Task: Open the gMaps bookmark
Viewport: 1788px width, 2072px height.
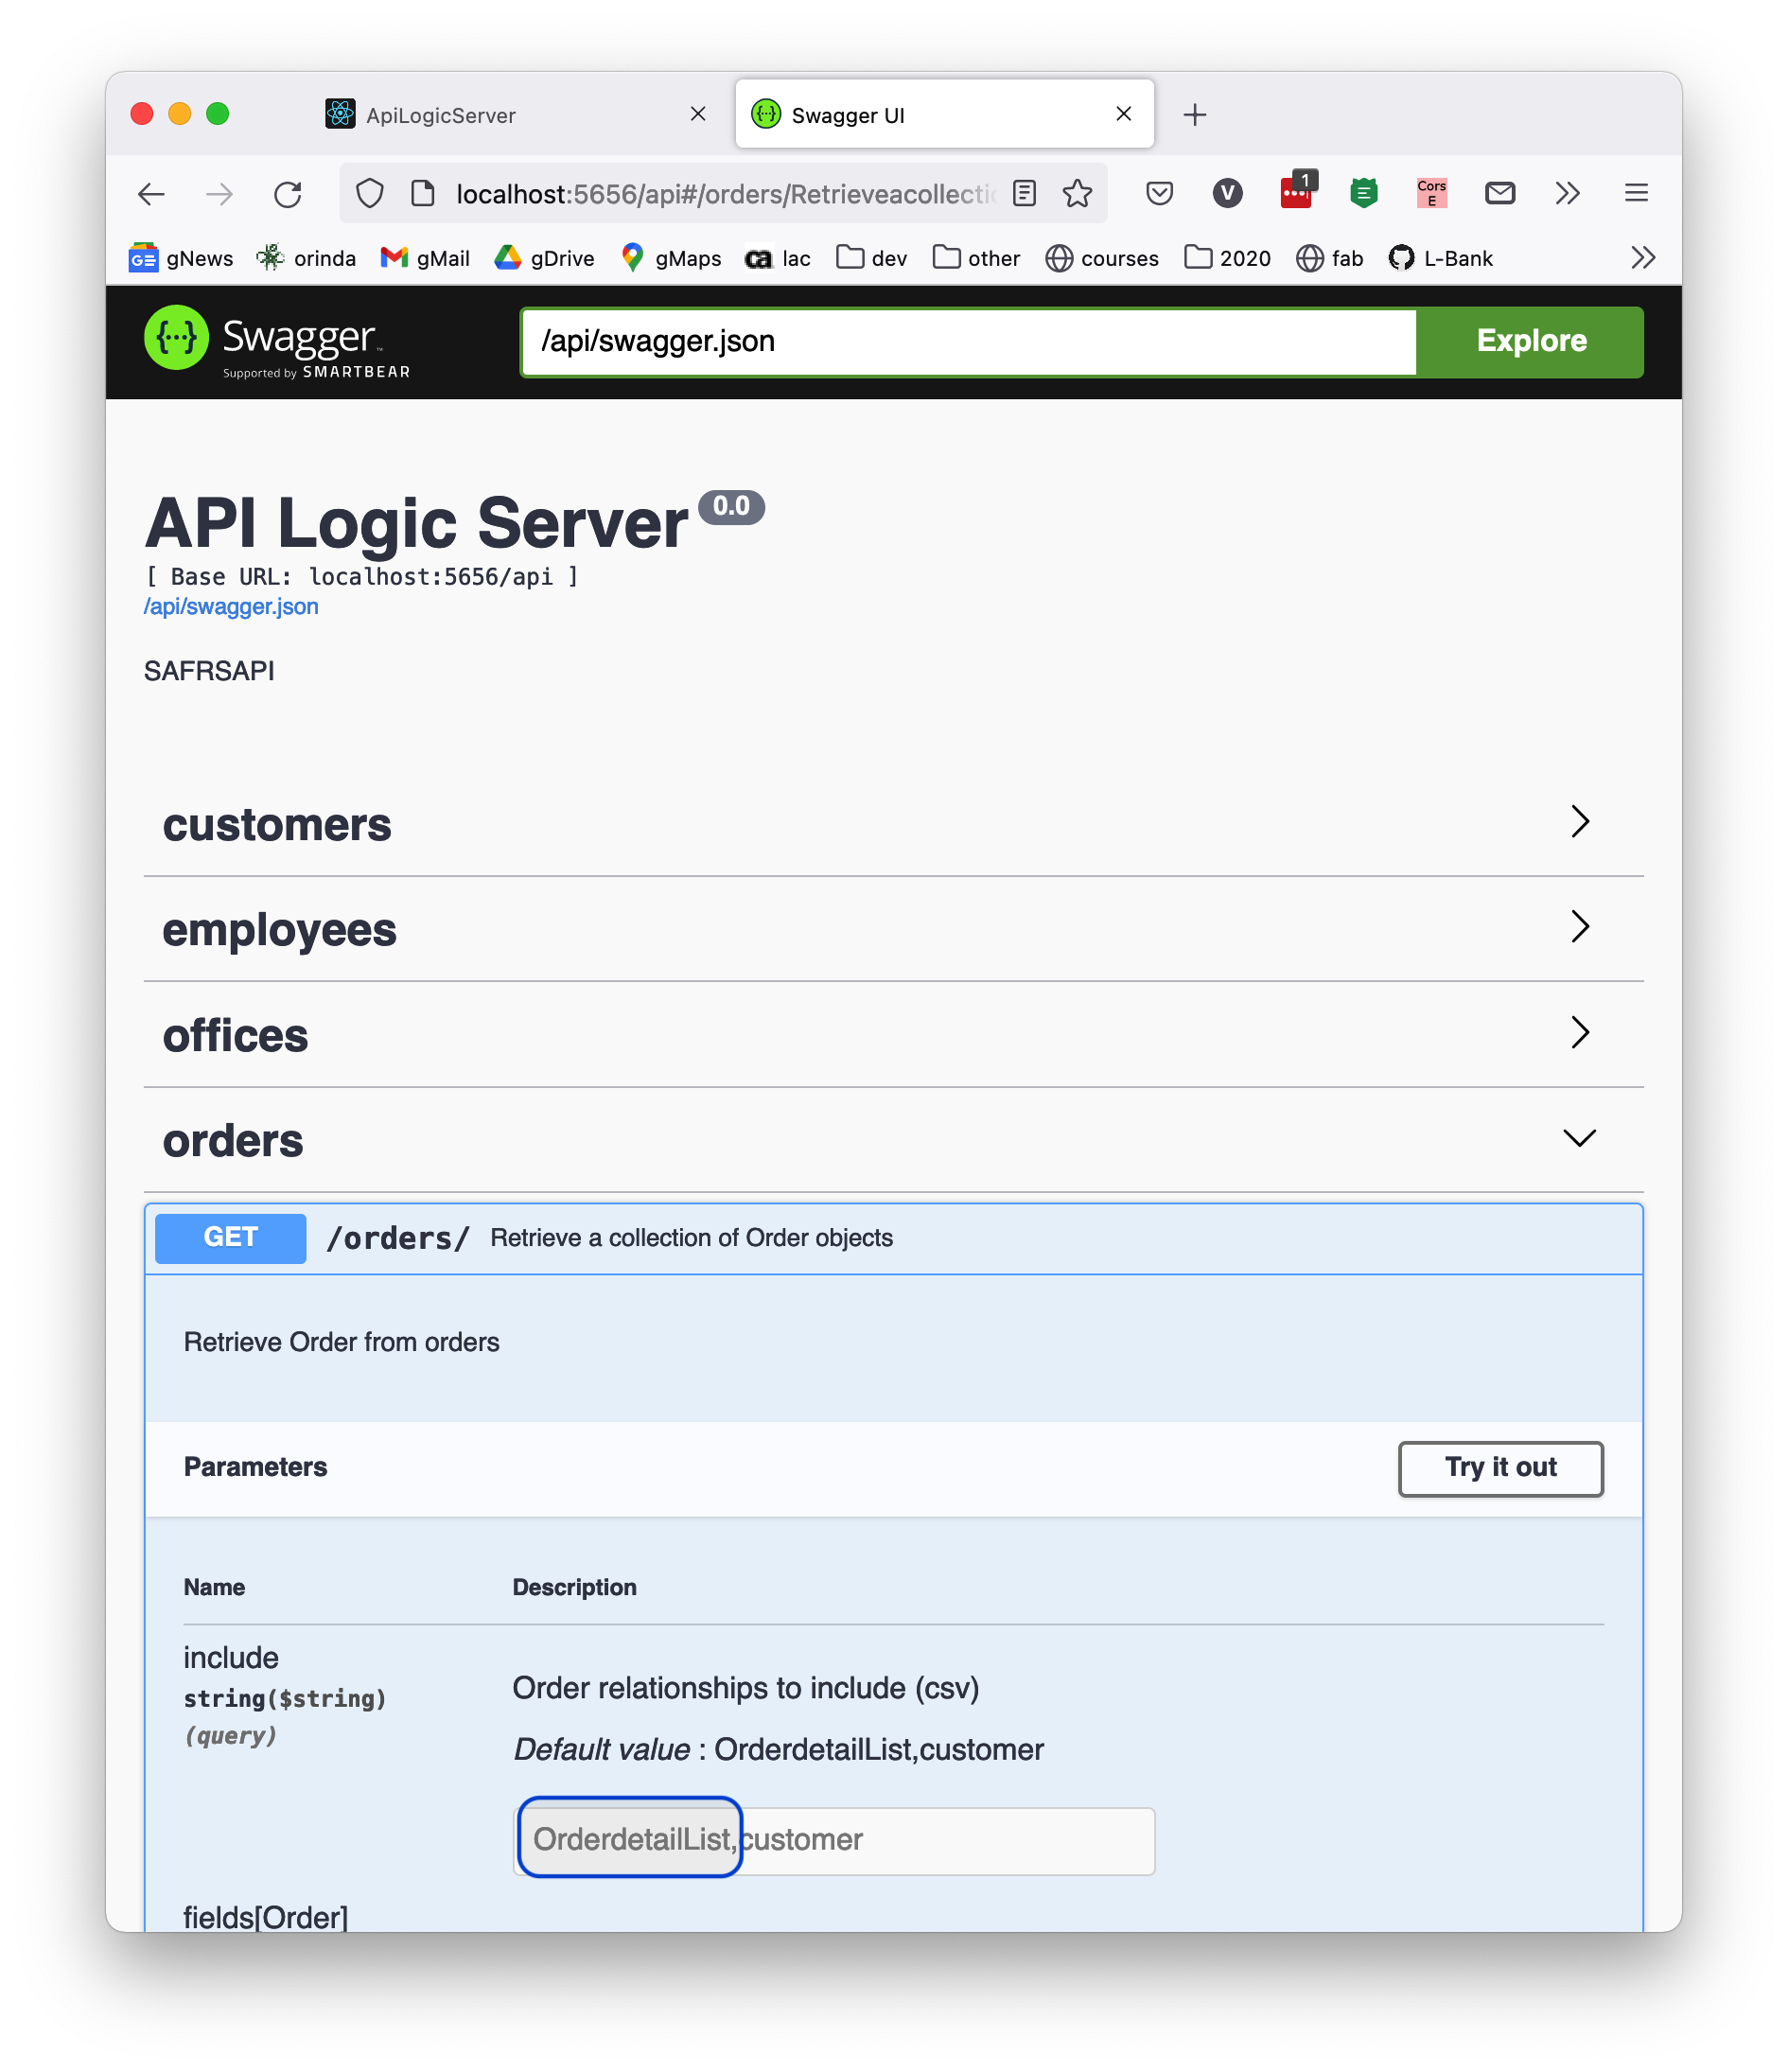Action: (x=670, y=258)
